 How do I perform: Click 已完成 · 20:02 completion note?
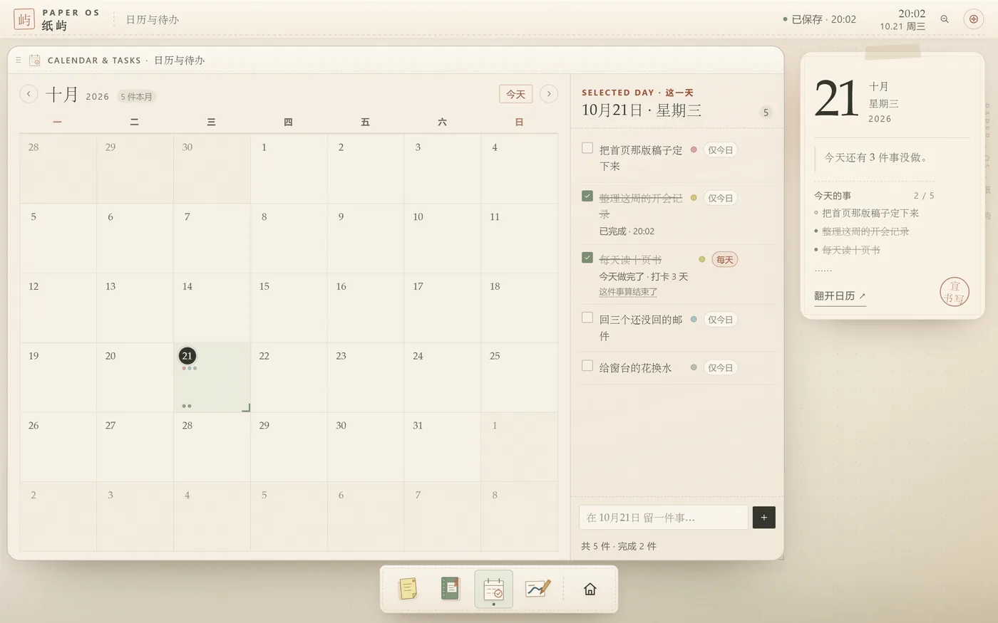(x=627, y=231)
